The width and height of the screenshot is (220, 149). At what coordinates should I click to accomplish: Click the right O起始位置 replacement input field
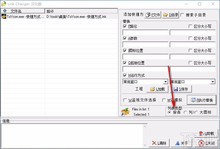click(193, 69)
